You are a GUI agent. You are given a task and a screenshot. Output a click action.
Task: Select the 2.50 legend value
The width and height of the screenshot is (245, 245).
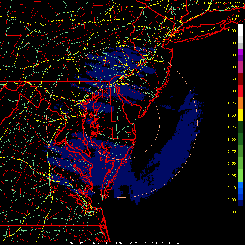click(232, 79)
